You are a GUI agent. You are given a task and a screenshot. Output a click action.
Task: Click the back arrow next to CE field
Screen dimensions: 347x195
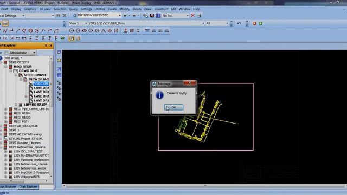tap(125, 16)
